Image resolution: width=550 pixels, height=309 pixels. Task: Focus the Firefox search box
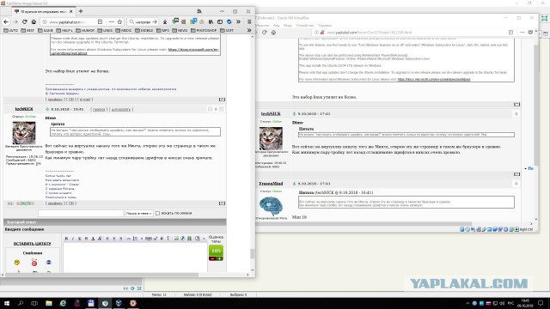coord(144,21)
